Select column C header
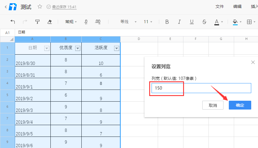This screenshot has width=258, height=148. tap(101, 39)
